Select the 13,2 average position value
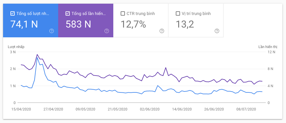The width and height of the screenshot is (286, 123). [x=185, y=24]
